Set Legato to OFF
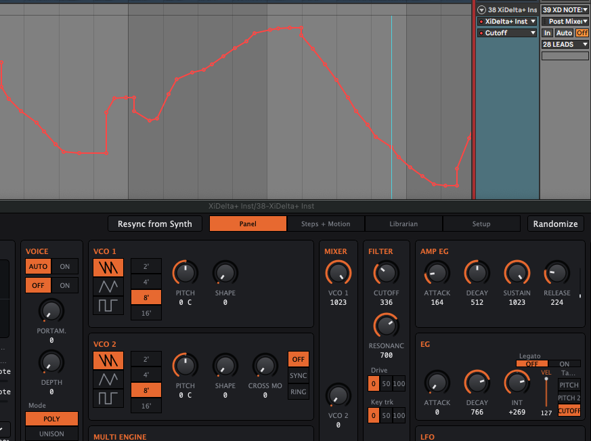This screenshot has width=591, height=441. [532, 364]
